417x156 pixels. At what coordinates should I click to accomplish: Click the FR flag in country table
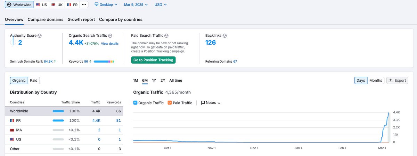pos(12,120)
